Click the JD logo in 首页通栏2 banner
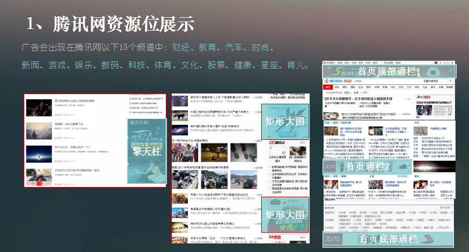 pyautogui.click(x=330, y=166)
